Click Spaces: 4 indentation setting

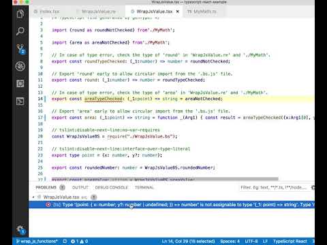[x=230, y=242]
